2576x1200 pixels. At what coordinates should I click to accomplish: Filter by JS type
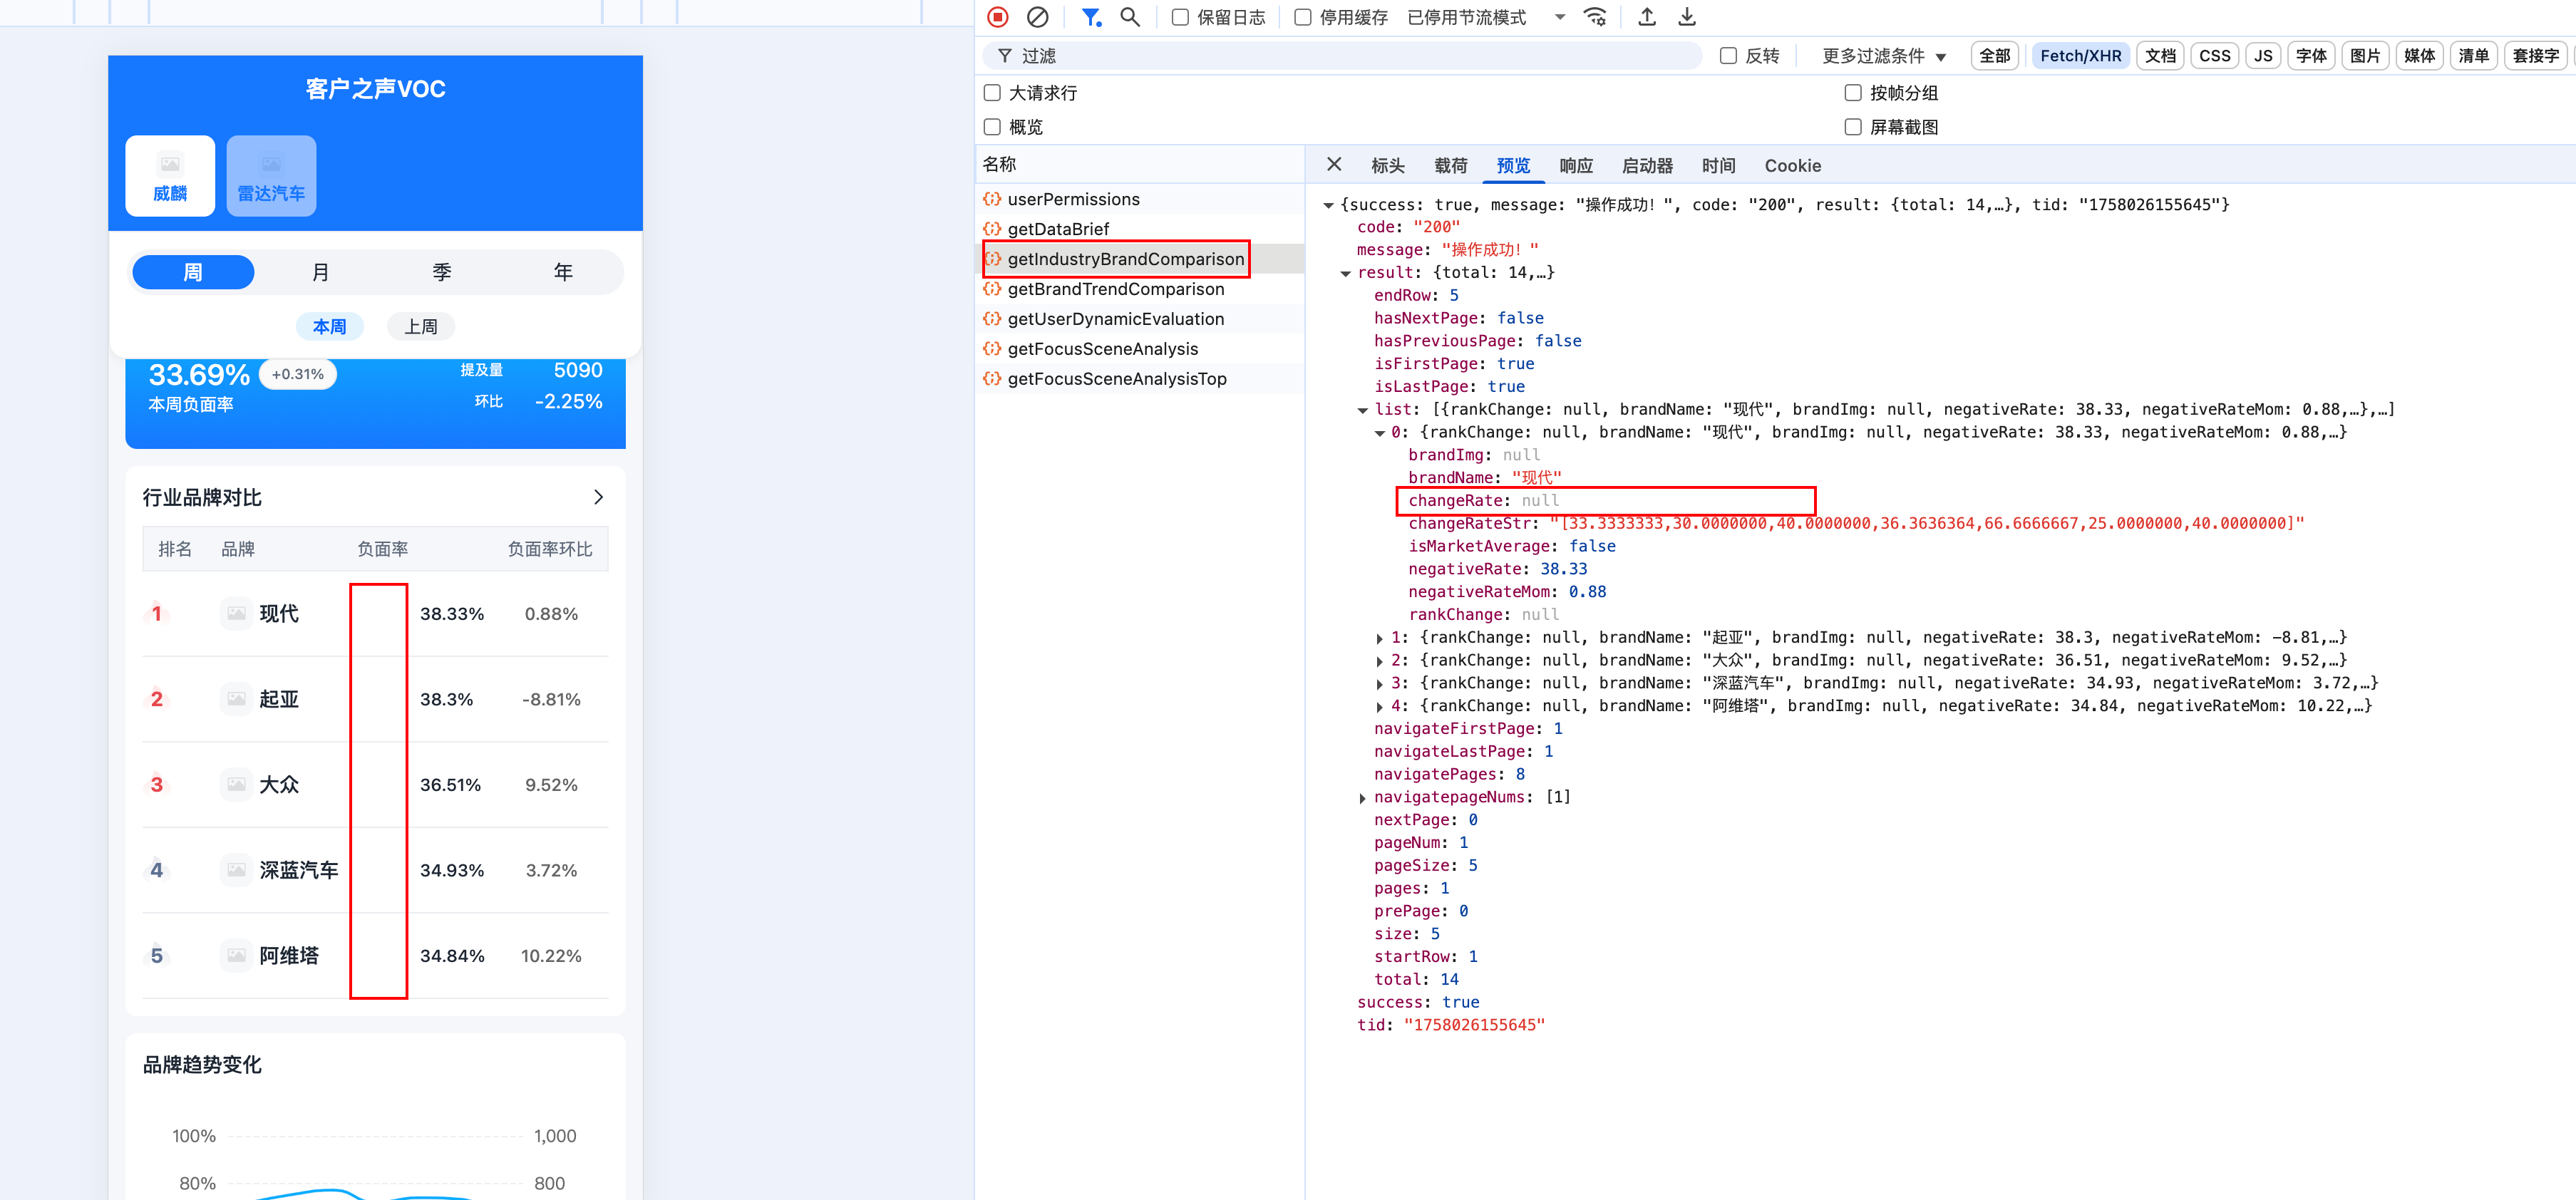[2263, 56]
